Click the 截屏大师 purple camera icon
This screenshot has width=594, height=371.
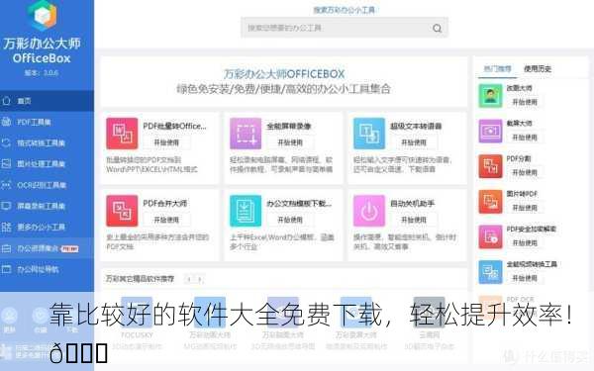490,132
